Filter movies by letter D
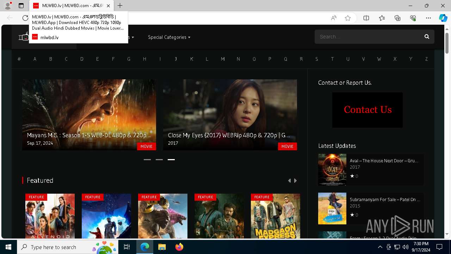The image size is (451, 254). point(82,59)
